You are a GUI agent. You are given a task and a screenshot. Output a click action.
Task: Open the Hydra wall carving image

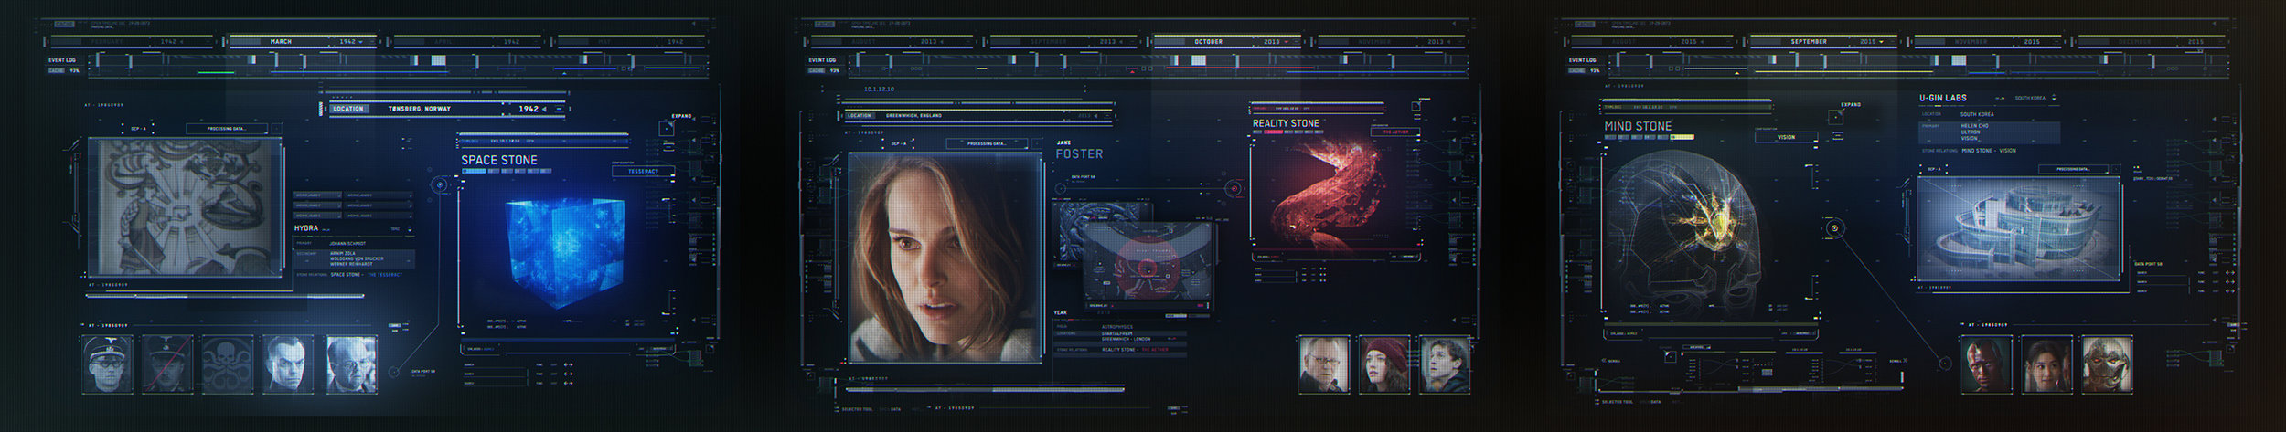pos(186,207)
